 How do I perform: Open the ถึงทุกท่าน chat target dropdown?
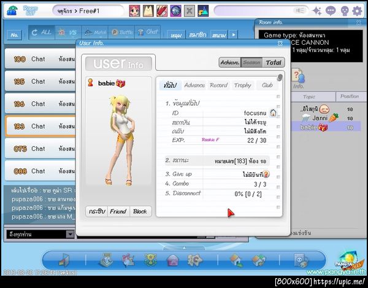coord(70,234)
